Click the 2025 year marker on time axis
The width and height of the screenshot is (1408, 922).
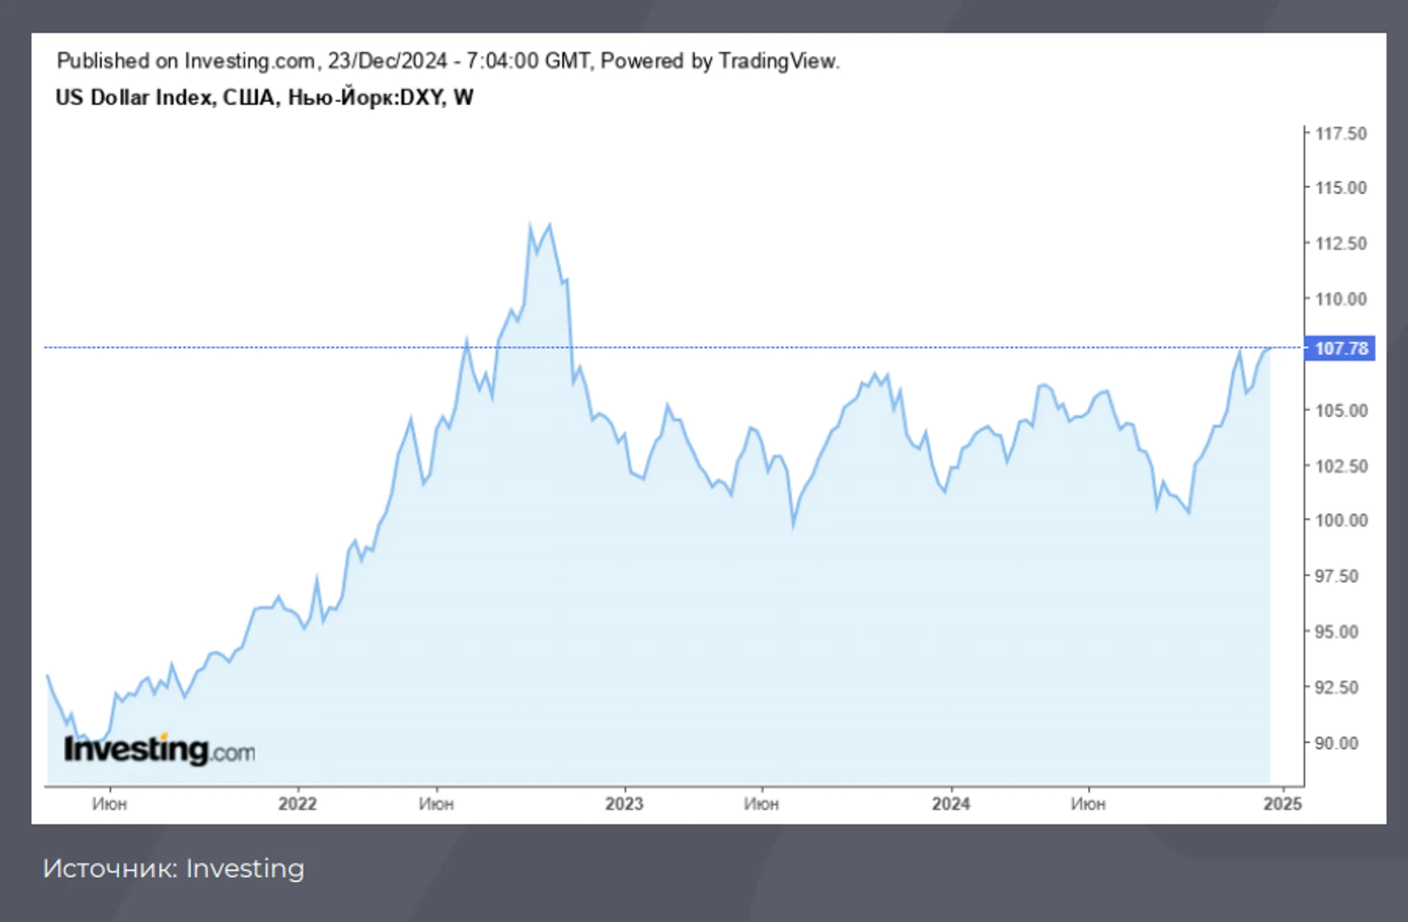point(1283,803)
